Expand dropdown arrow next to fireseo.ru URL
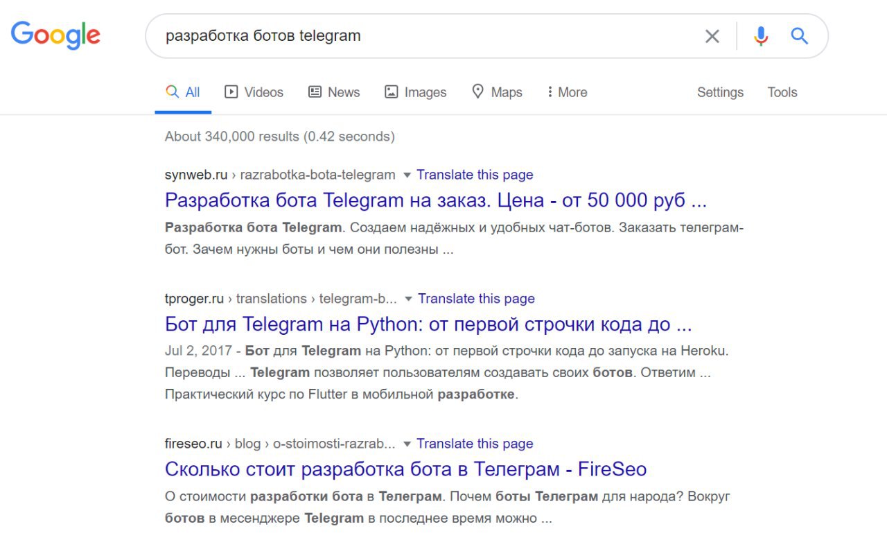 click(407, 444)
